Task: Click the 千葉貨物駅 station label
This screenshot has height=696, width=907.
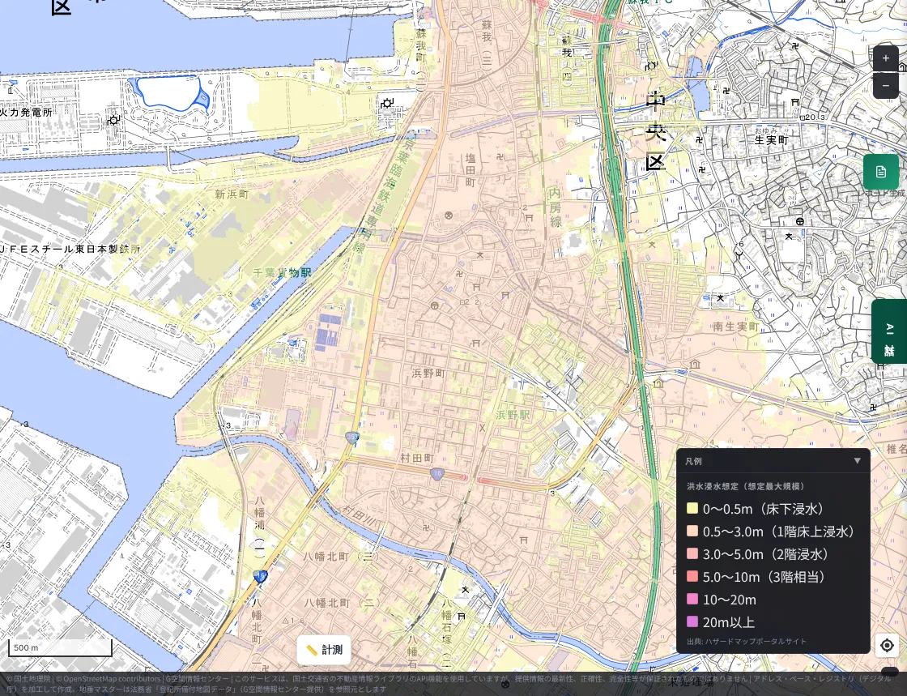Action: tap(283, 272)
